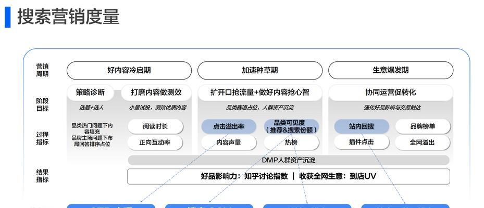This screenshot has height=208, width=484.
Task: Click the gray DMP人群资产沉淀 bar
Action: [x=288, y=160]
